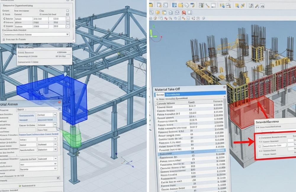Screen dimensions: 296x192
Task: Select the wrench tool icon in the top toolbar
Action: (x=207, y=5)
